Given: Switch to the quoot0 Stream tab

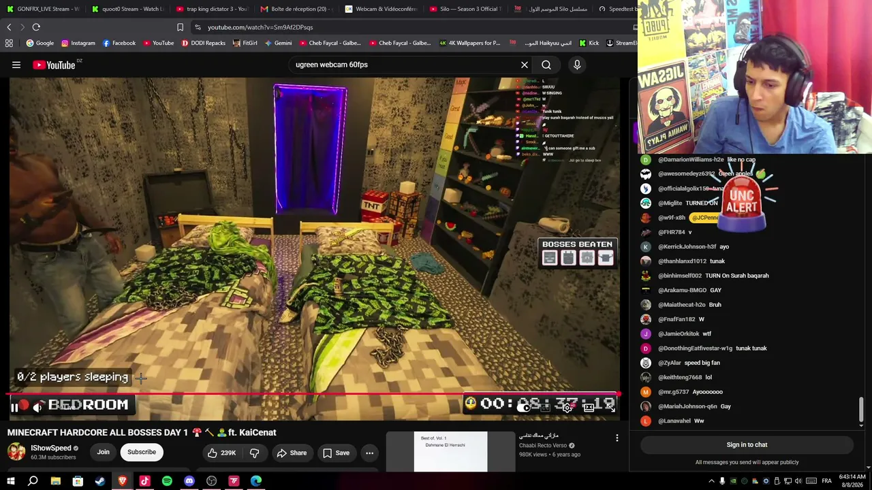Looking at the screenshot, I should (x=127, y=9).
